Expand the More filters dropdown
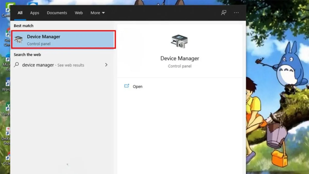309x174 pixels. click(x=98, y=13)
